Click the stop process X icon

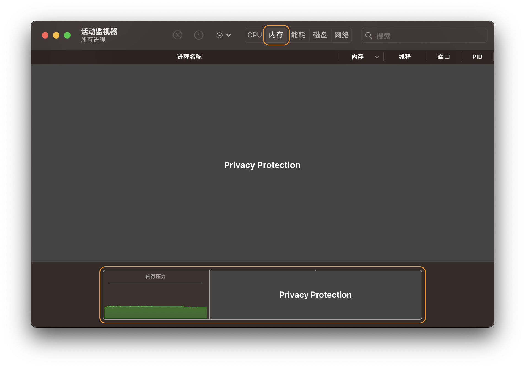coord(178,35)
